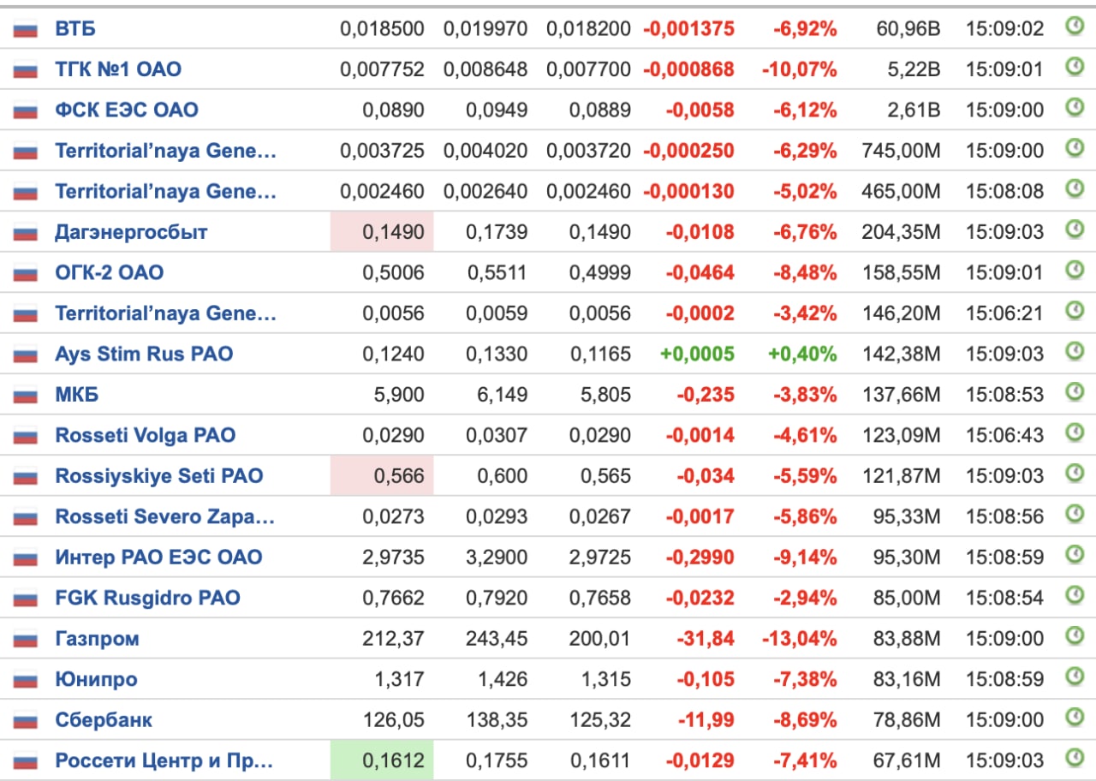Click the clock icon in Газпром row
The image size is (1096, 781).
1074,636
